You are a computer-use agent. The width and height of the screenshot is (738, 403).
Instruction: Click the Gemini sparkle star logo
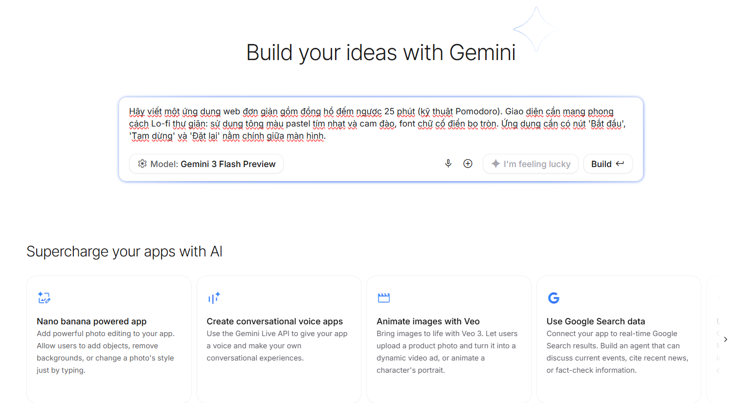(536, 29)
